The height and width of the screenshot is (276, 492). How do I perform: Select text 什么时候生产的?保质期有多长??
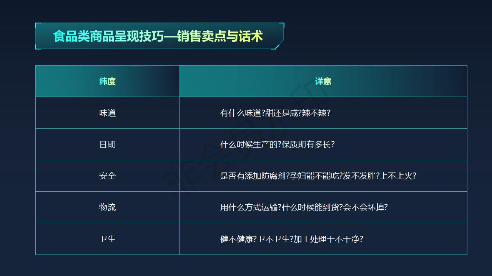(x=277, y=145)
